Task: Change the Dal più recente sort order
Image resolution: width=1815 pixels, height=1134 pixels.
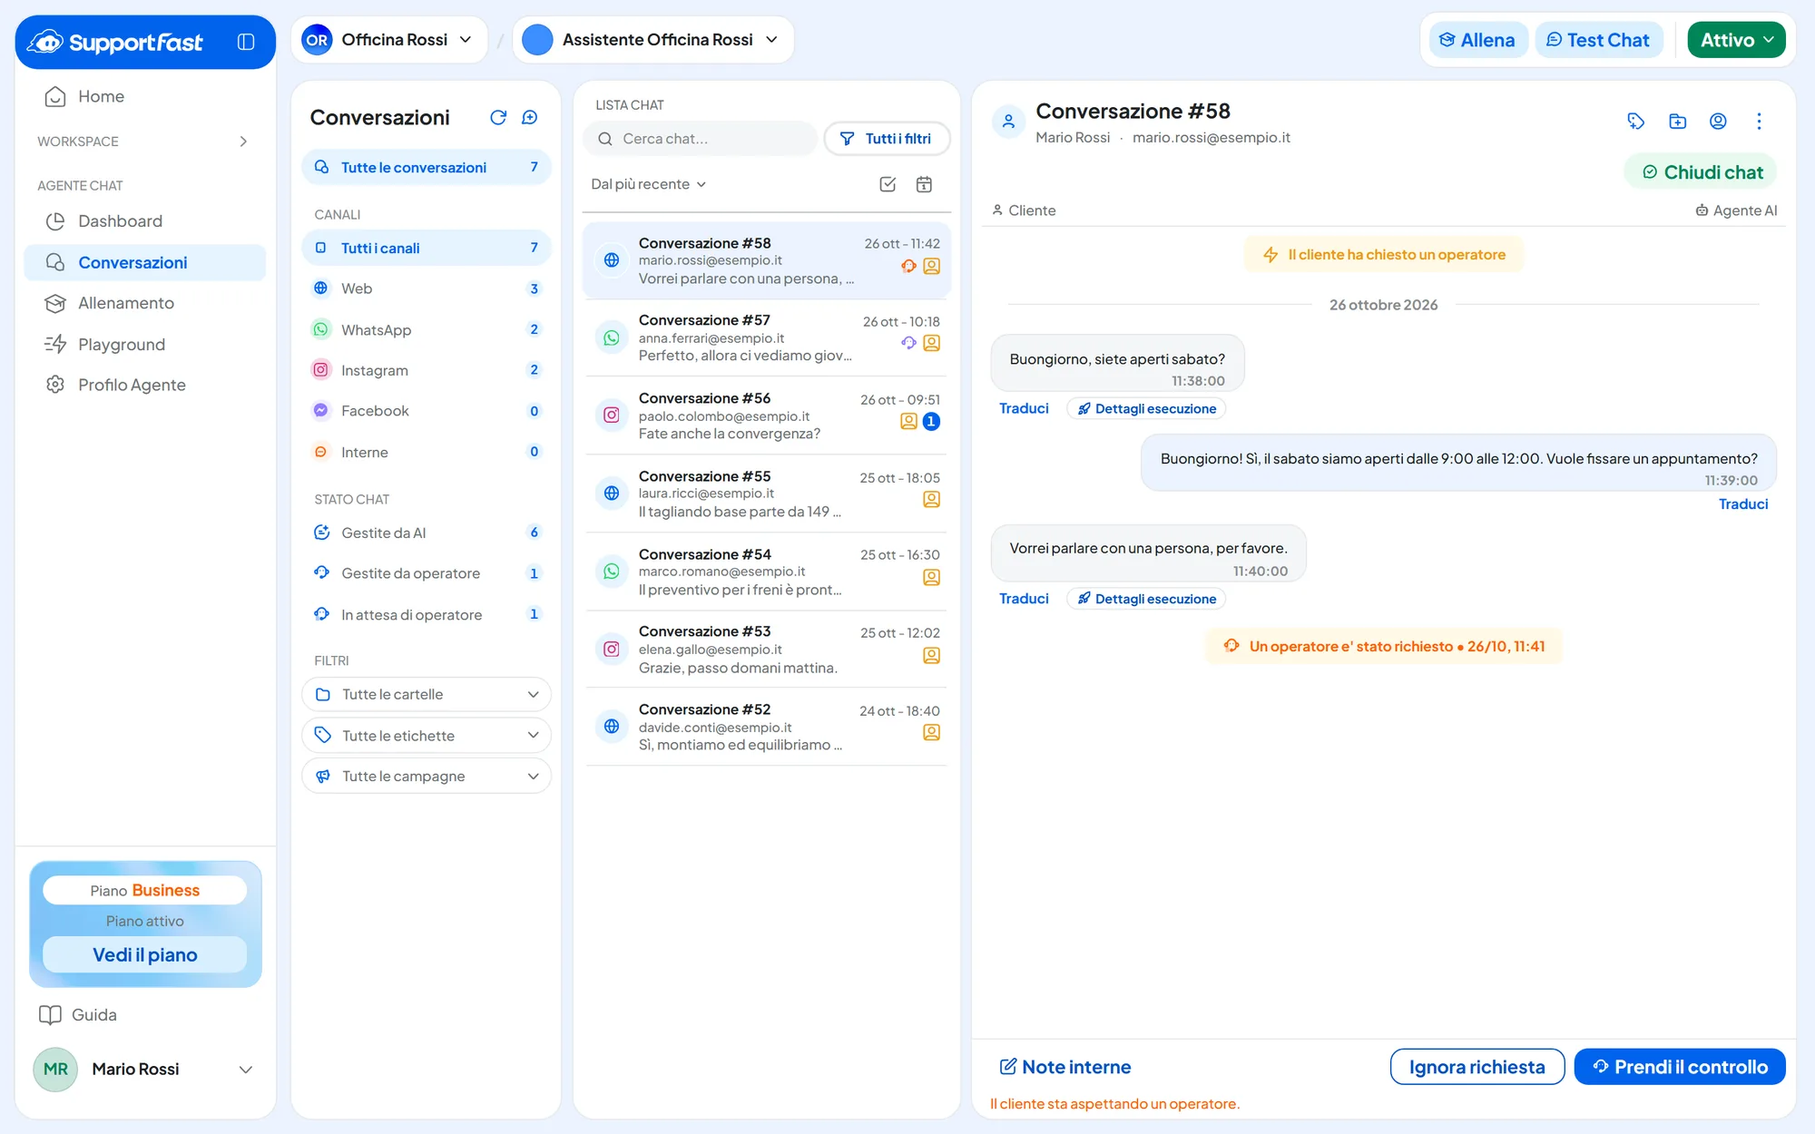Action: (648, 184)
